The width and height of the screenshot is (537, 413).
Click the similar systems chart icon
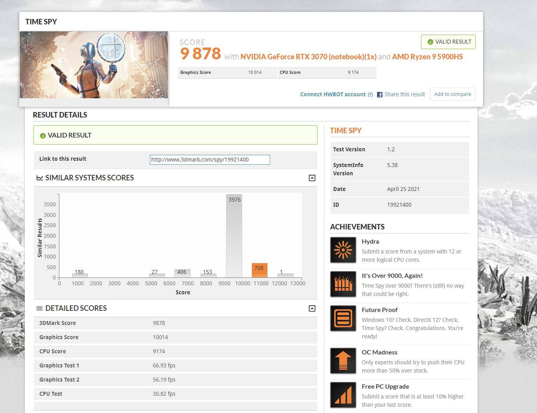tap(40, 178)
